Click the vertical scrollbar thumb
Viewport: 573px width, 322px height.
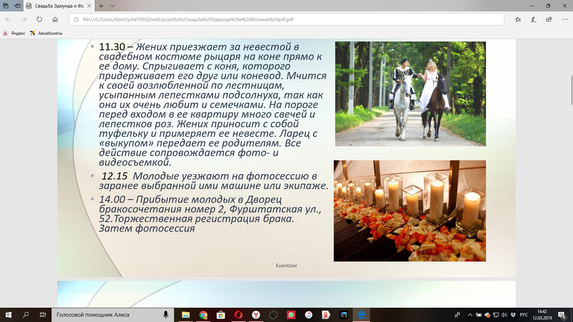pyautogui.click(x=572, y=90)
